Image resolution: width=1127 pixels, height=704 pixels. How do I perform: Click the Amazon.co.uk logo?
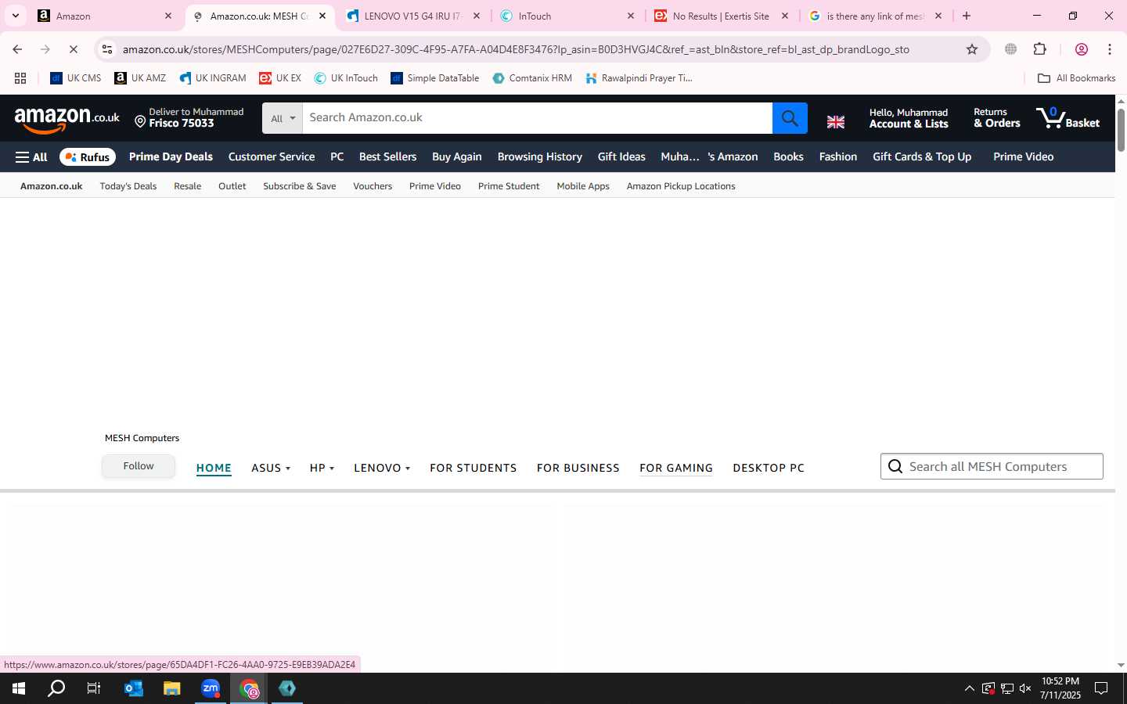pos(67,119)
